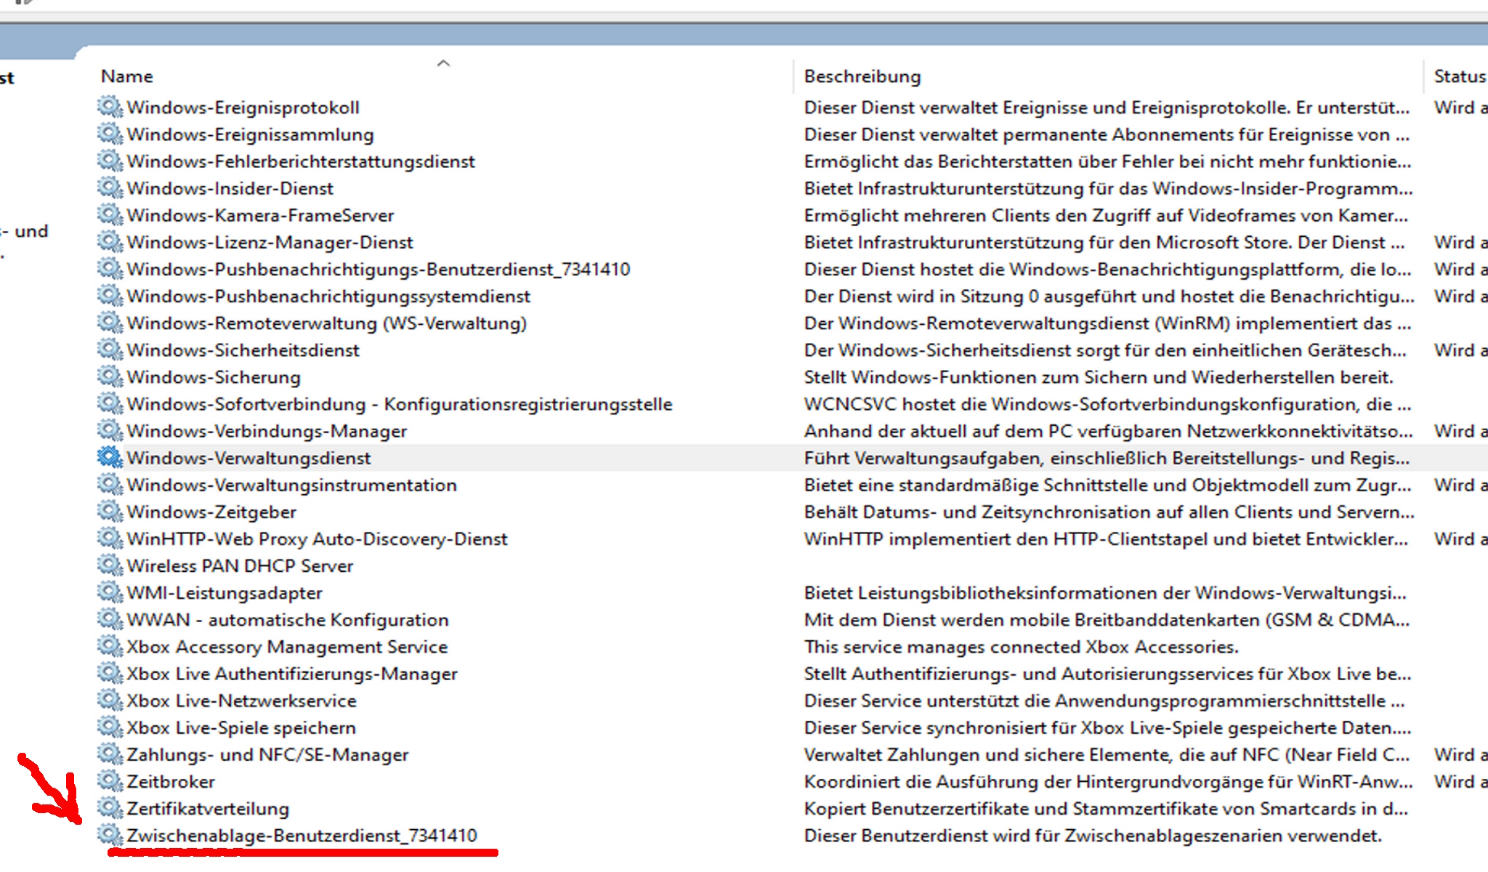The image size is (1488, 872).
Task: Click the sort arrow above the Name column
Action: [x=443, y=63]
